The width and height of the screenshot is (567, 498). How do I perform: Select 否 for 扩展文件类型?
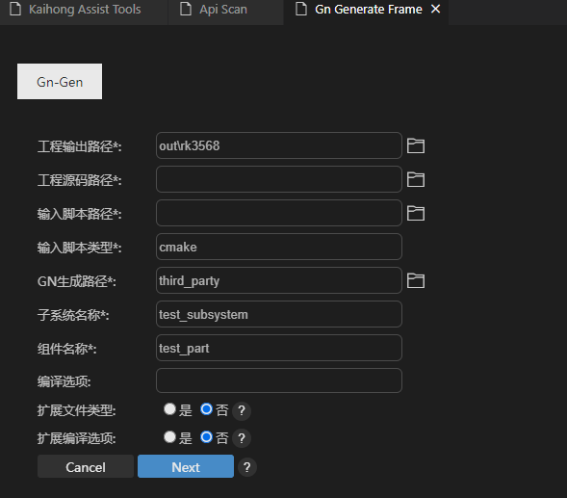206,409
